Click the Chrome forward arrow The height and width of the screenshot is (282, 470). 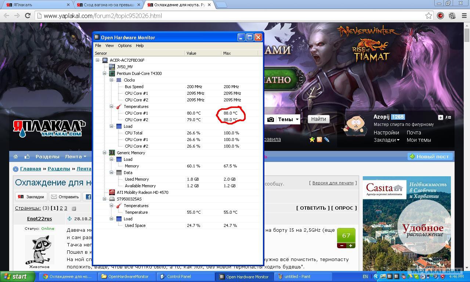point(17,16)
